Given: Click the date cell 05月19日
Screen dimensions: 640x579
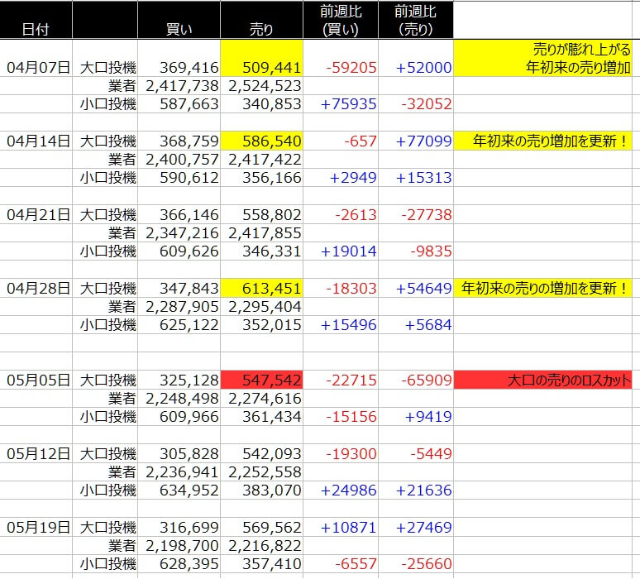Looking at the screenshot, I should click(36, 527).
